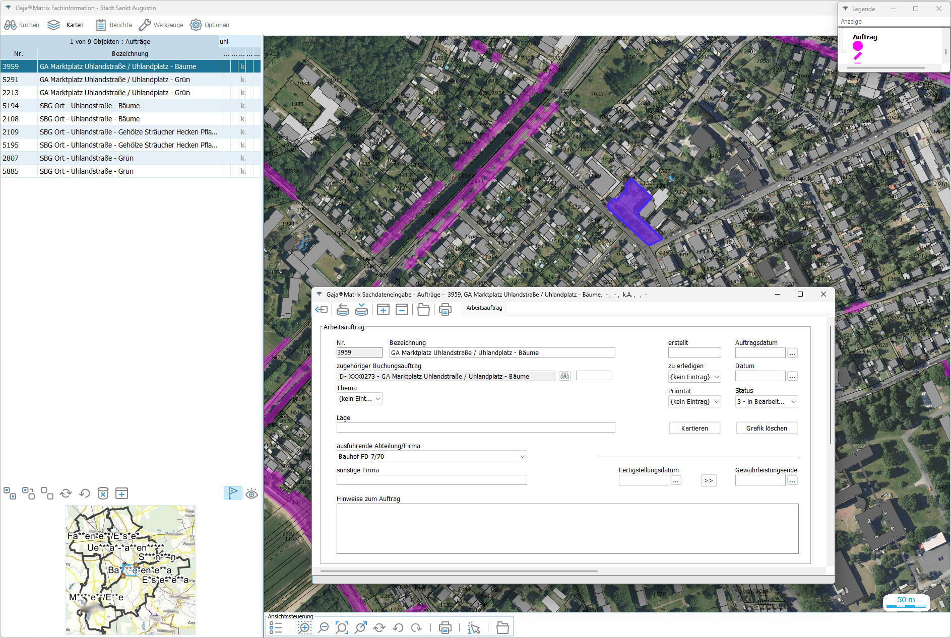Add new record in Sachdateneingabe toolbar

tap(383, 310)
